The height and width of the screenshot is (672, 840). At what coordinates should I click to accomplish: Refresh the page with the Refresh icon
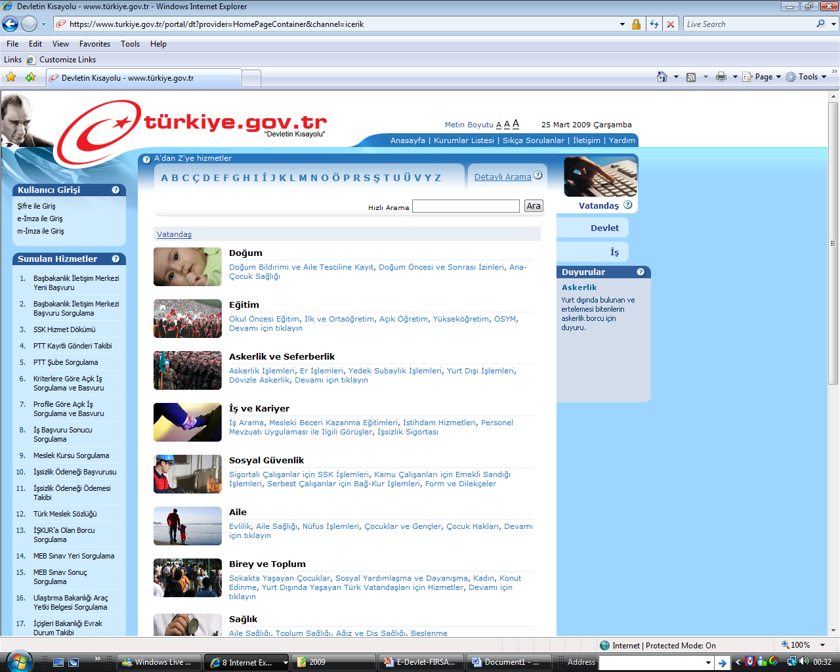[x=654, y=24]
